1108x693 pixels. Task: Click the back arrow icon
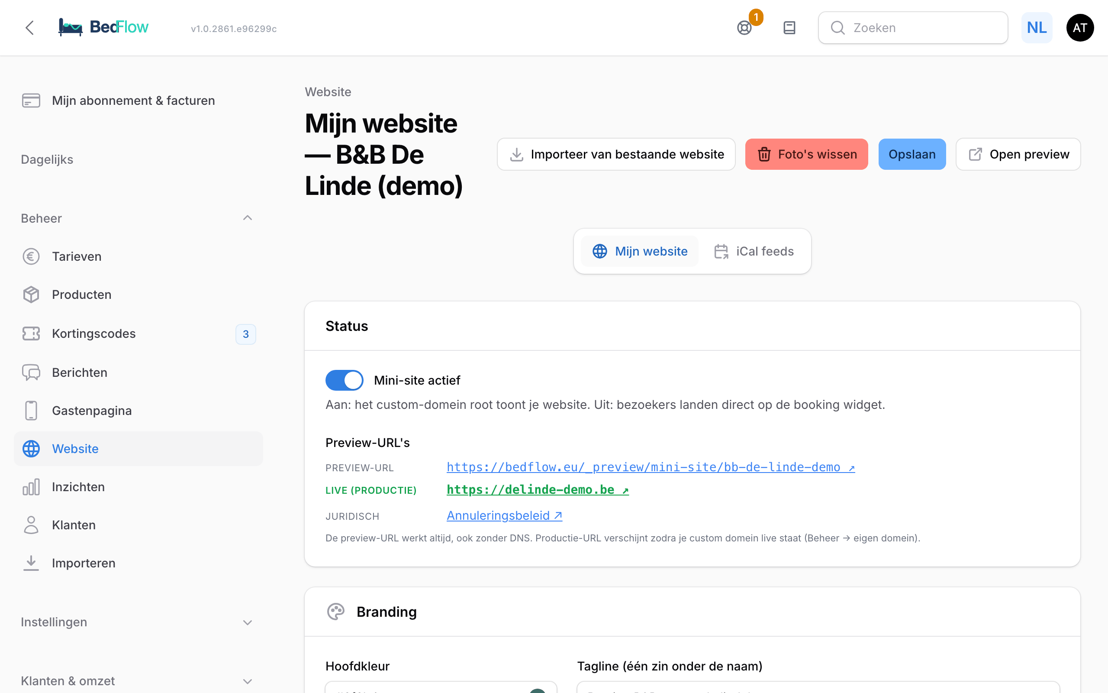[30, 27]
